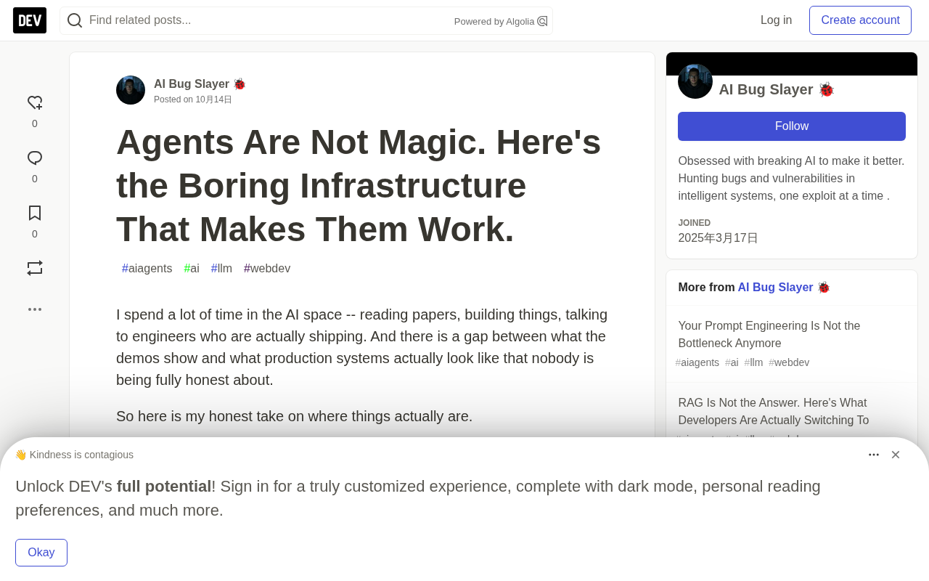Open Your Prompt Engineering Is Not the Bottleneck post
This screenshot has height=581, width=929.
tap(769, 335)
